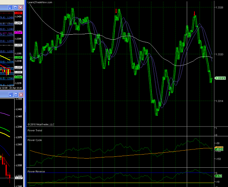Minimize the lower-left chart window
Image resolution: width=228 pixels, height=187 pixels.
point(11,95)
